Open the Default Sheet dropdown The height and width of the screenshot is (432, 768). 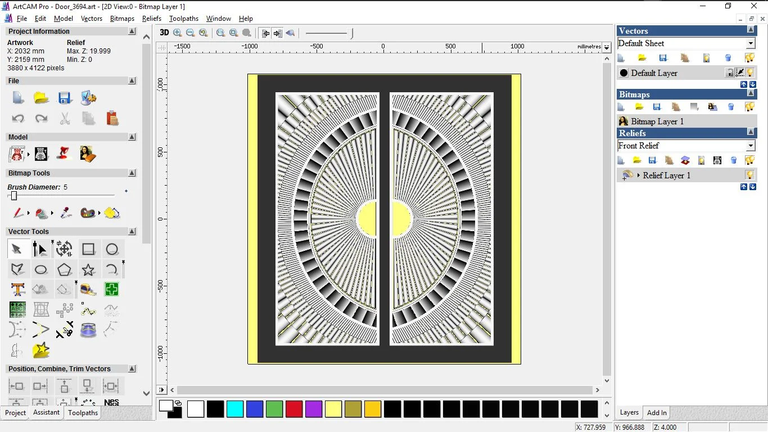(x=751, y=43)
